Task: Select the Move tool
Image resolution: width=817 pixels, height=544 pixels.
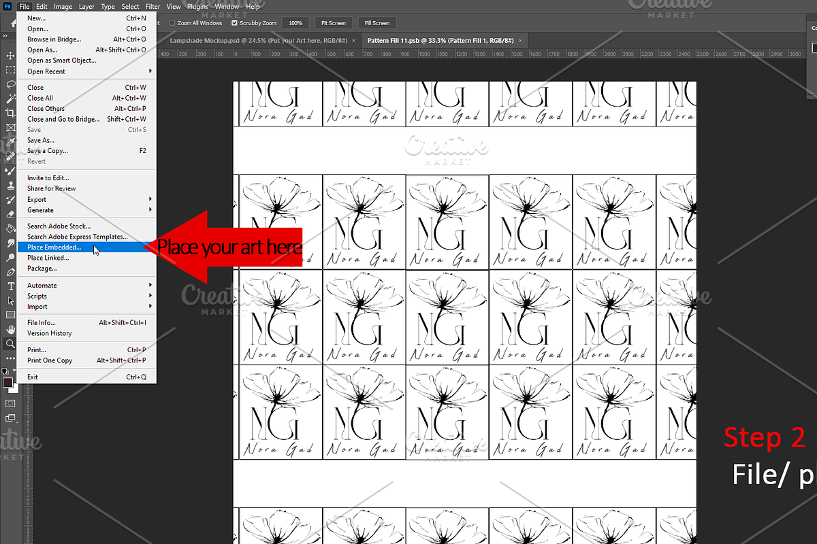Action: point(10,55)
